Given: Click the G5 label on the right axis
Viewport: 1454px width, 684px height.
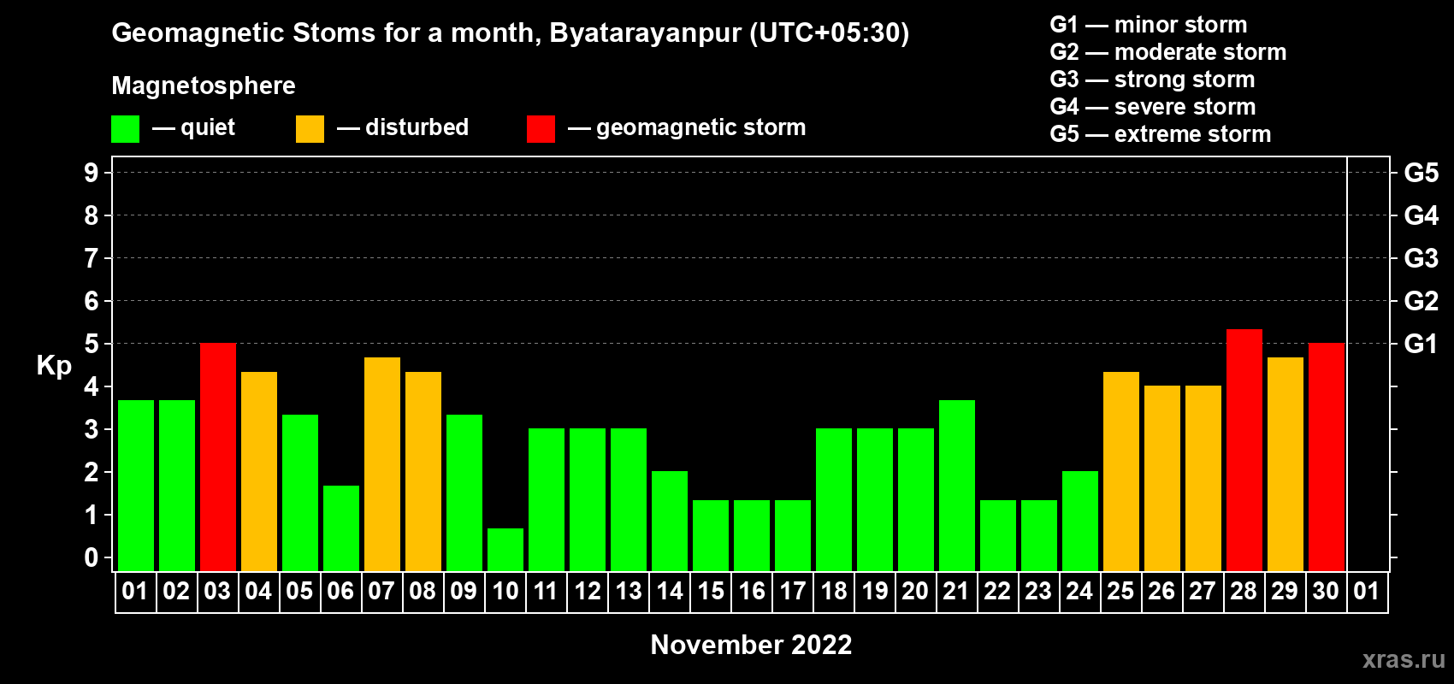Looking at the screenshot, I should coord(1421,173).
